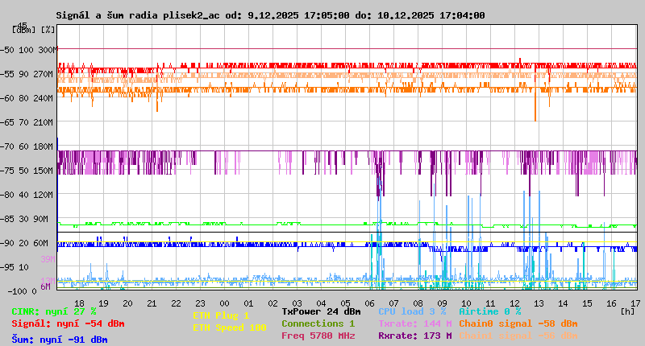Viewport: 645px width, 346px height.
Task: Select the 'Signál: nyní -54 dBm' legend entry
Action: coord(68,323)
